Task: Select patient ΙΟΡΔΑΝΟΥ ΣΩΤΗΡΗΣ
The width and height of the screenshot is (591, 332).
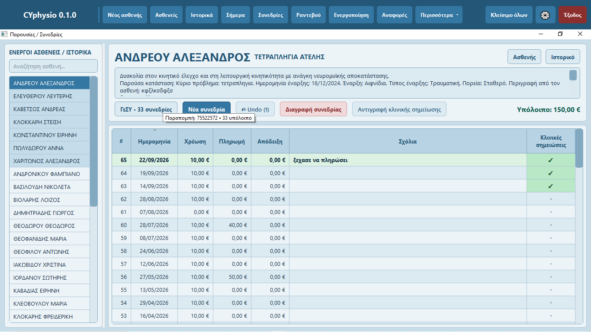Action: [x=49, y=278]
